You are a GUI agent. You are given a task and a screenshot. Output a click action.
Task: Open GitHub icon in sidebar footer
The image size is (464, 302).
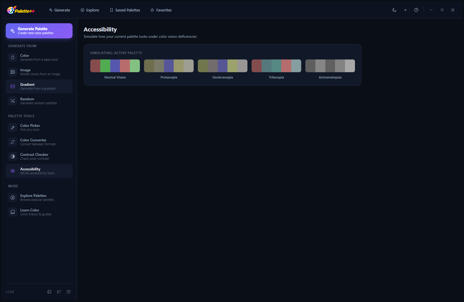coord(49,292)
